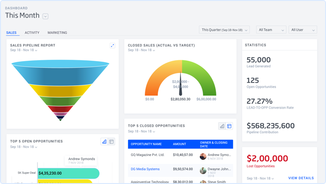Image resolution: width=326 pixels, height=184 pixels.
Task: Switch to the Activity tab
Action: (32, 33)
